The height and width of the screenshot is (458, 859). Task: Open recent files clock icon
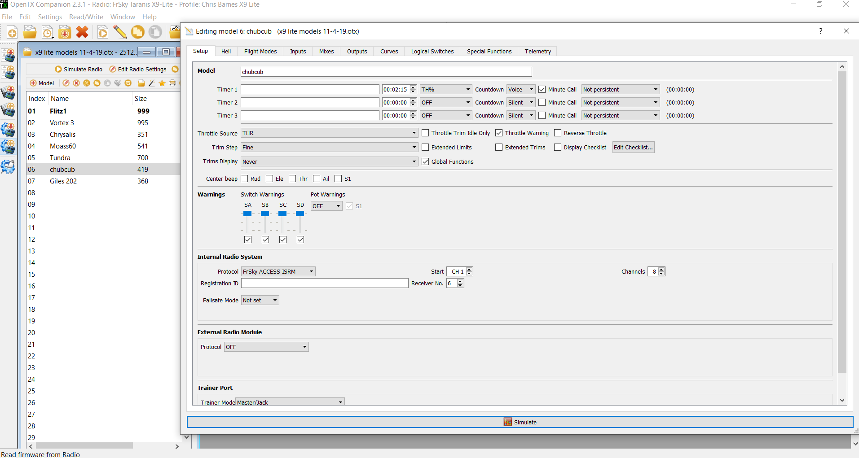(47, 32)
